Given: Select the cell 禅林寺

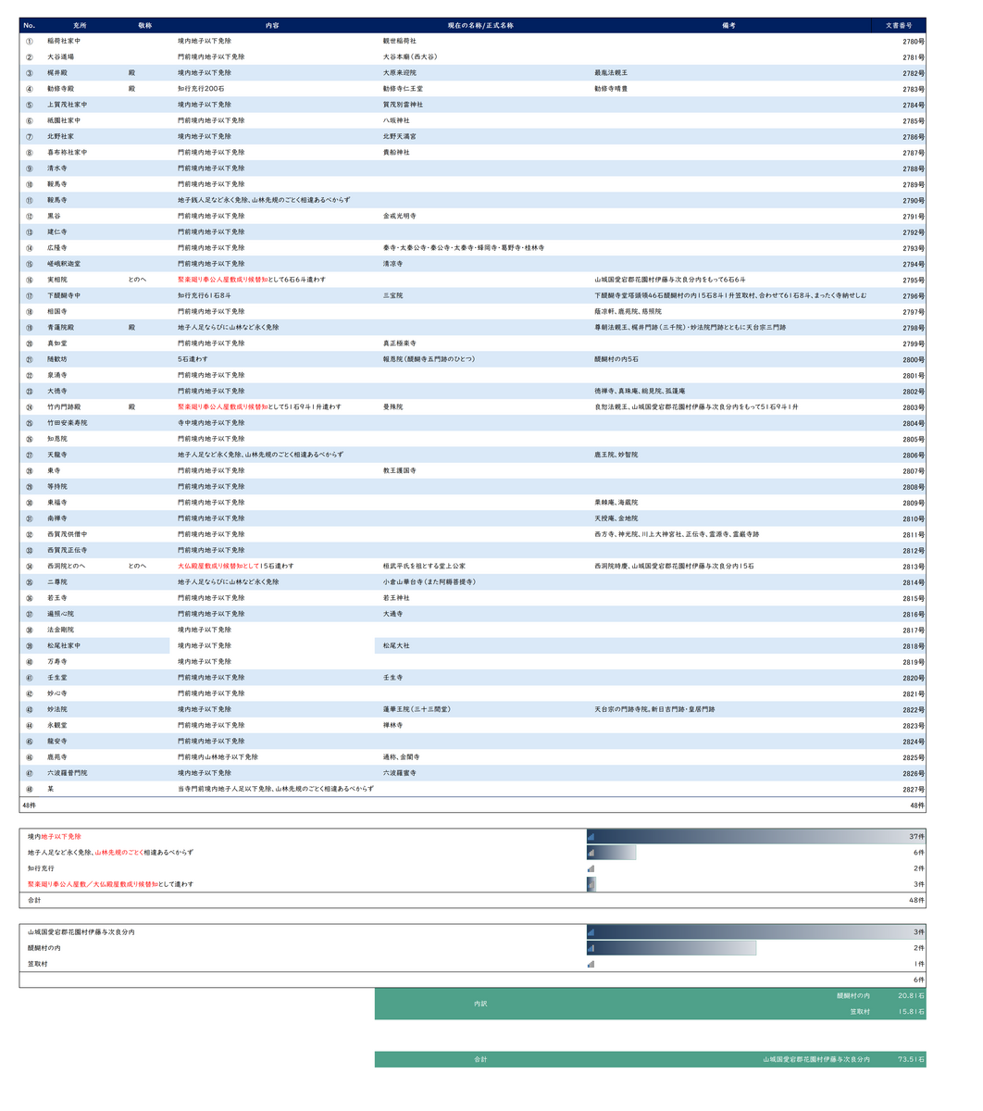Looking at the screenshot, I should (x=393, y=725).
